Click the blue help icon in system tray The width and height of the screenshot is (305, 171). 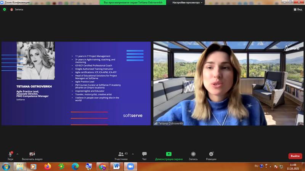[262, 166]
